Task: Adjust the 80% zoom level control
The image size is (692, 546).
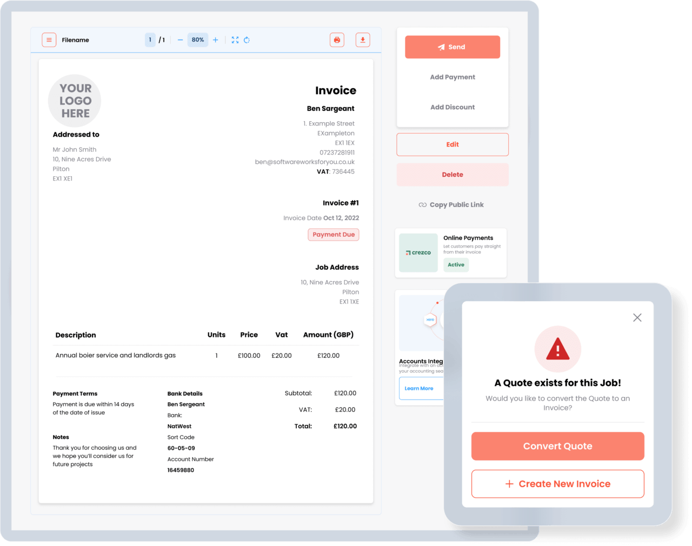Action: (x=197, y=39)
